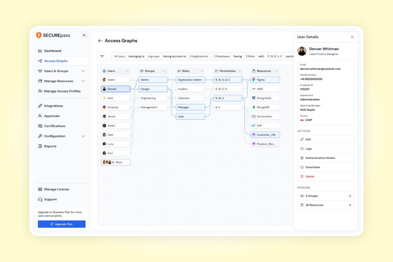The image size is (393, 262).
Task: Select the Figma resource node
Action: tap(265, 80)
